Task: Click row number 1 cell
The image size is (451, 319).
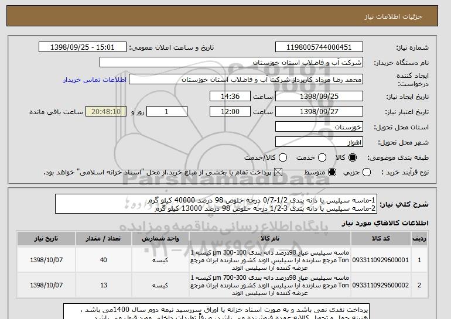Action: tap(419, 260)
